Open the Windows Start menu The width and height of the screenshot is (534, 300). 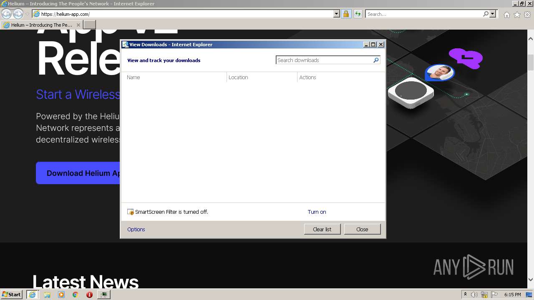coord(12,294)
